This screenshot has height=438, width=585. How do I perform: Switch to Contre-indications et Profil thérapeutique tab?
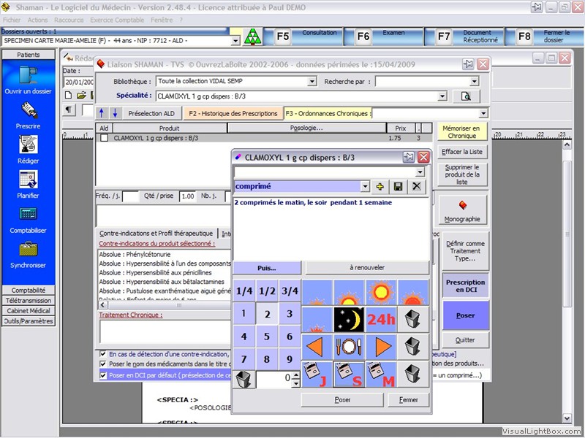pos(156,234)
